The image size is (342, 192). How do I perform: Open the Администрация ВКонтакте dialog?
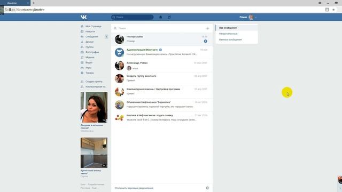click(162, 52)
